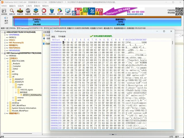The width and height of the screenshot is (184, 138).
Task: Collapse the 工作区(E:) partition node
Action: 5,58
